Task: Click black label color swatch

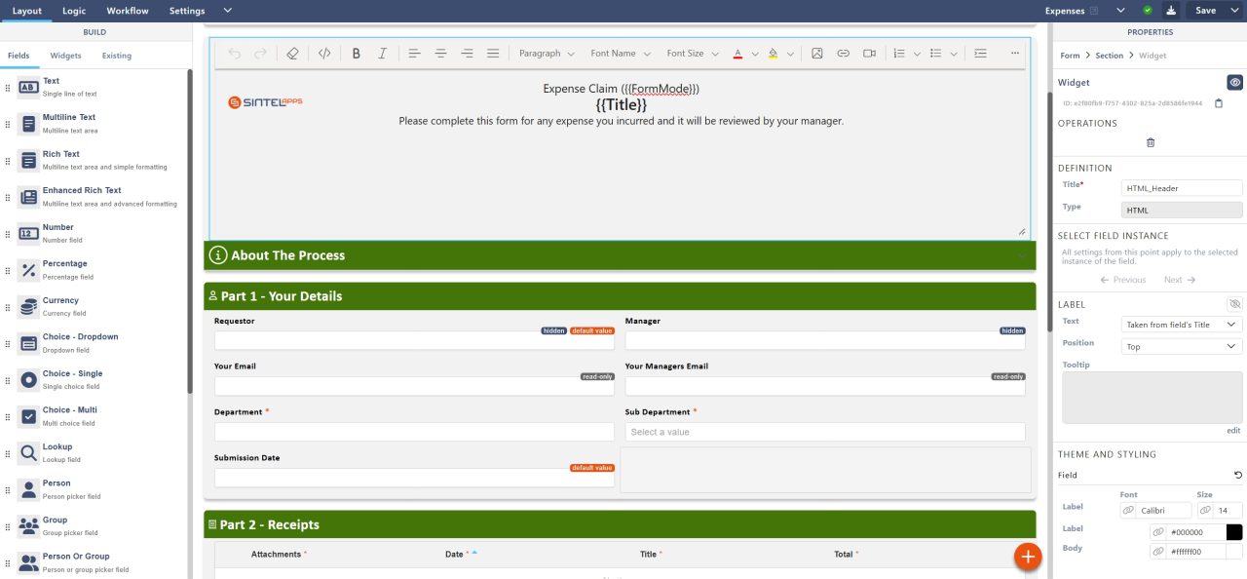Action: 1234,532
